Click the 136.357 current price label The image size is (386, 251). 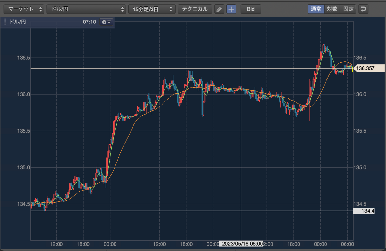pyautogui.click(x=369, y=68)
